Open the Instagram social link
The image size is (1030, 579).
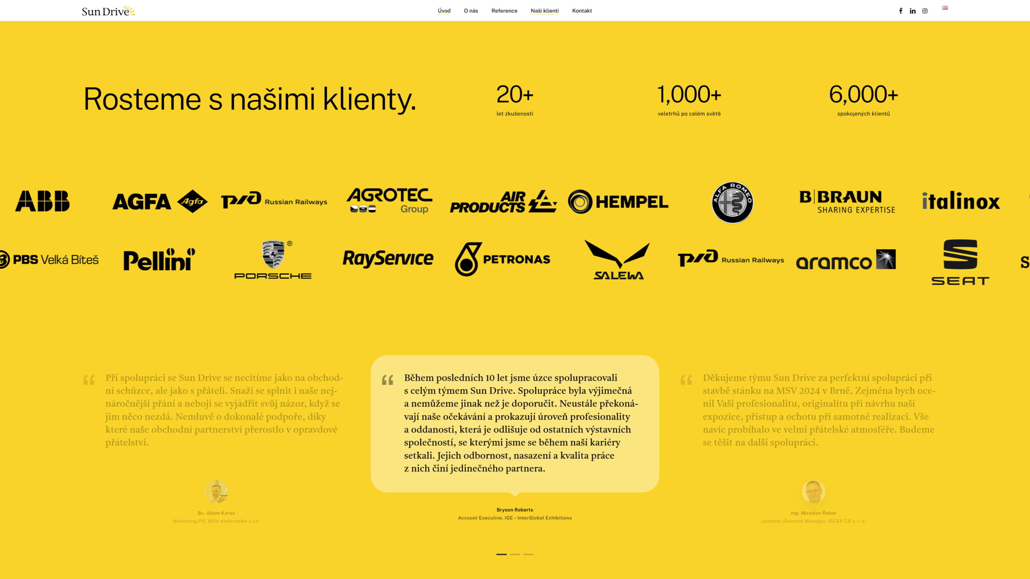coord(925,11)
